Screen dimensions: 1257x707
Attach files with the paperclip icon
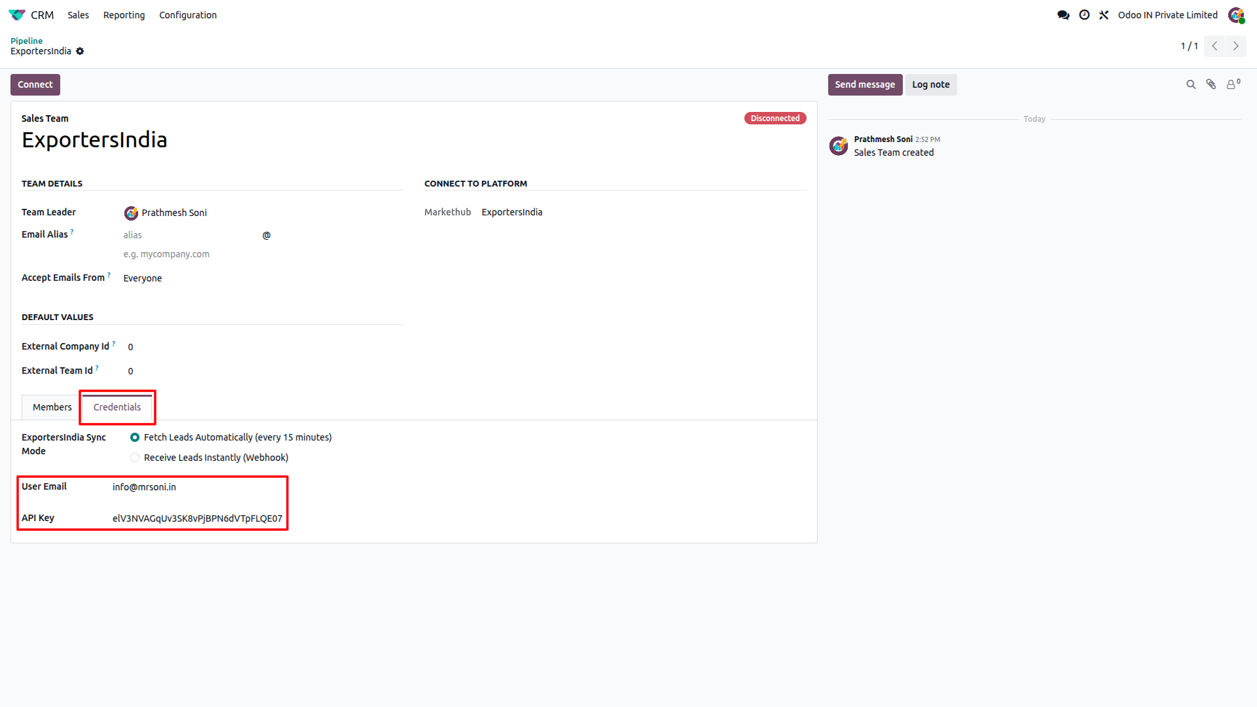(1211, 84)
